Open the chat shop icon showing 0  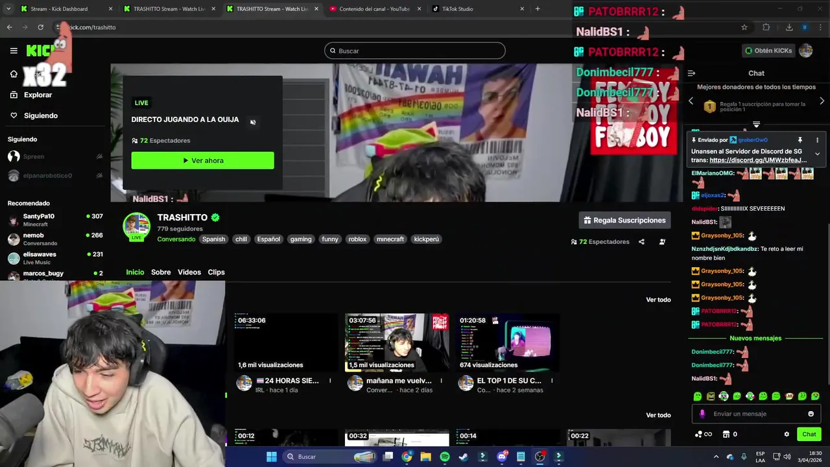click(729, 435)
